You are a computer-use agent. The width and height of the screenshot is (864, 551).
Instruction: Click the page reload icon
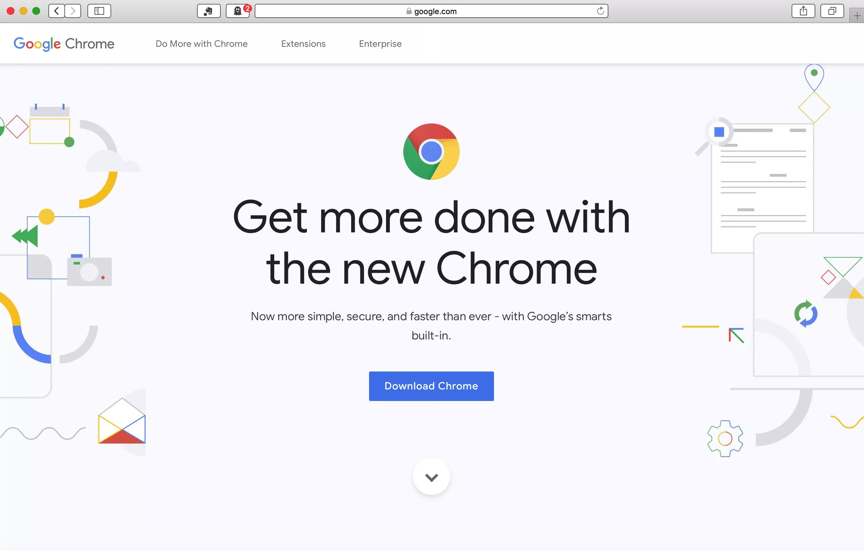coord(601,11)
